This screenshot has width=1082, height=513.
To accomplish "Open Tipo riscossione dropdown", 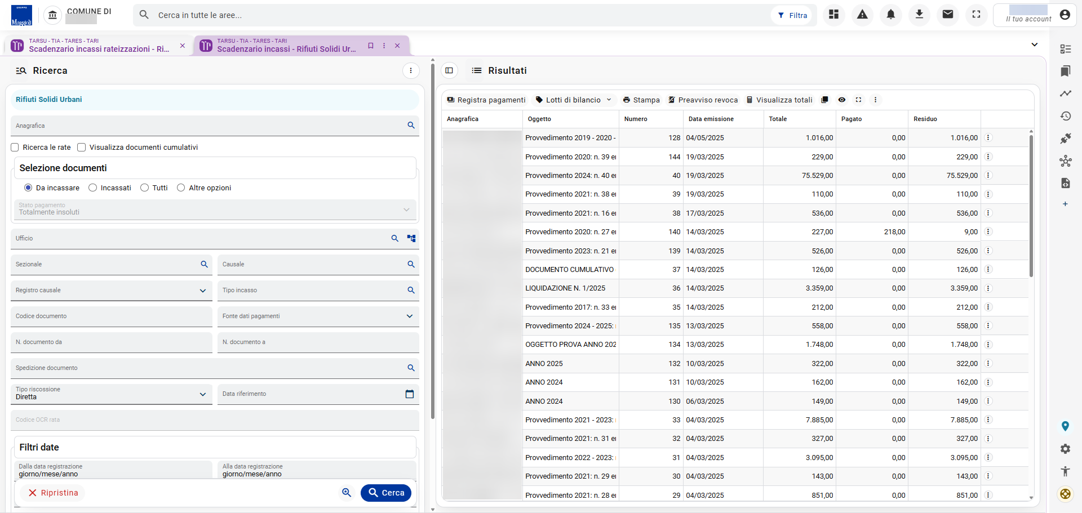I will pyautogui.click(x=112, y=394).
